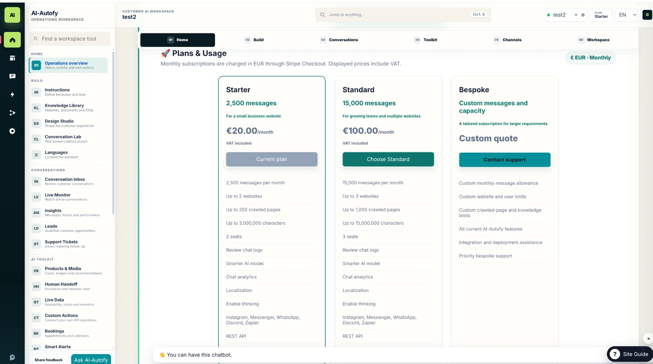Click the IN icon beside Instructions
The width and height of the screenshot is (653, 364).
36,92
